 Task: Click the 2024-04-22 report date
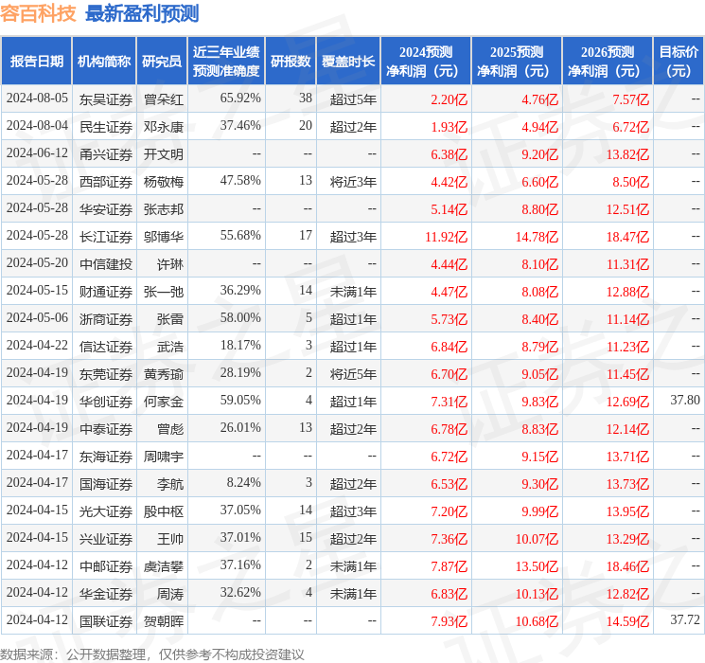37,345
